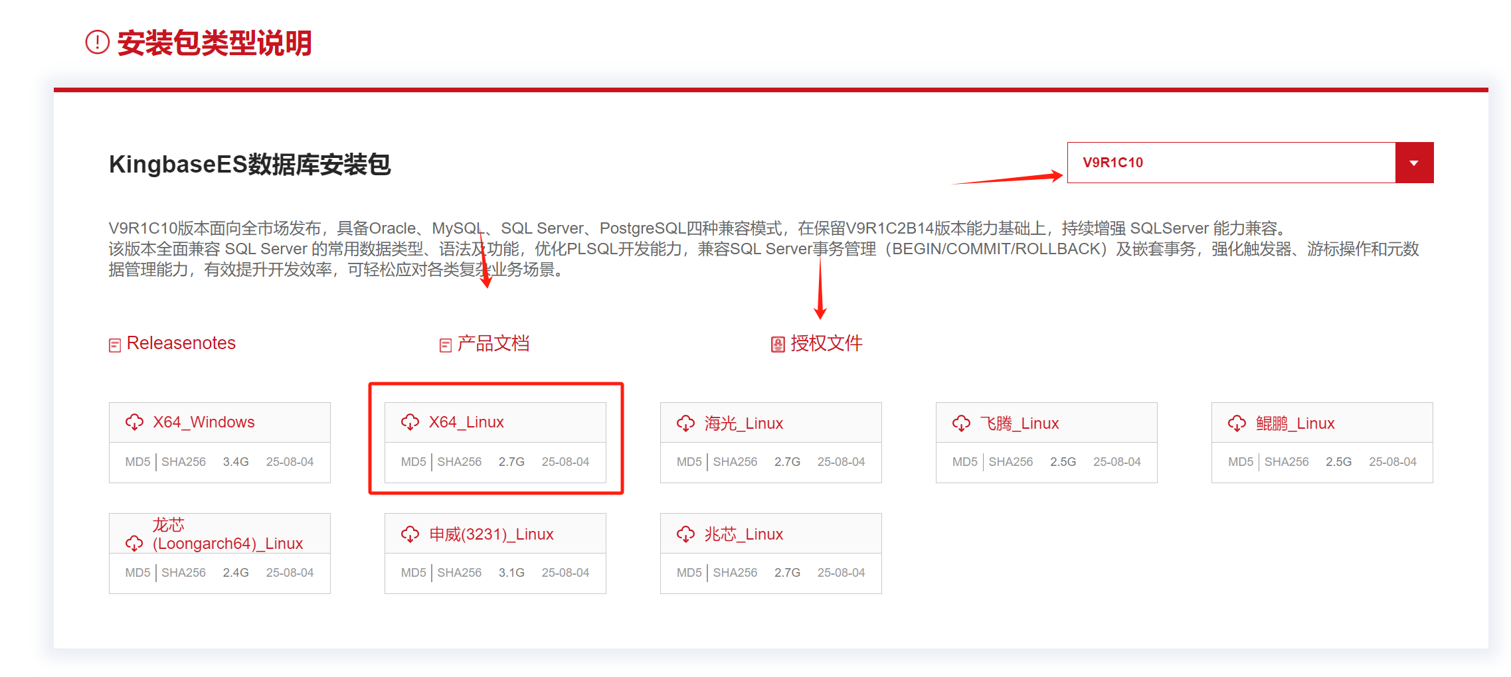Click the download icon for 申威(3231)_Linux
This screenshot has width=1511, height=677.
point(410,534)
